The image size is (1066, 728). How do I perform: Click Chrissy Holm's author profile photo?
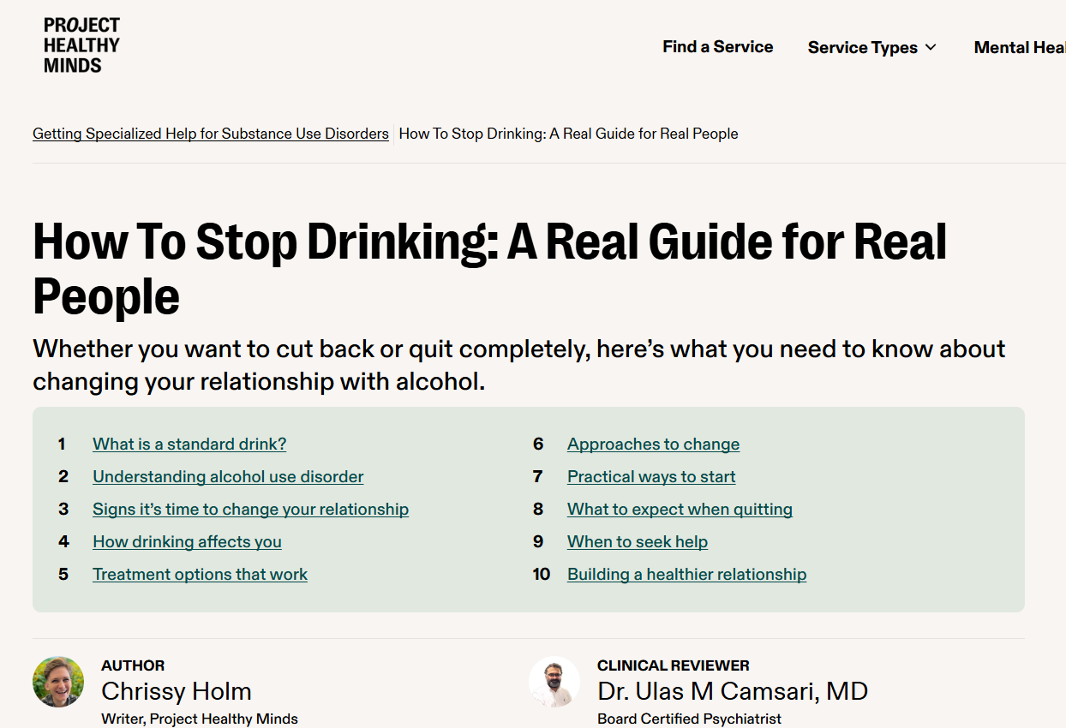(x=57, y=683)
